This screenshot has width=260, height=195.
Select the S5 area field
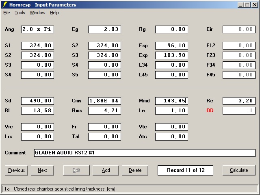coord(105,75)
